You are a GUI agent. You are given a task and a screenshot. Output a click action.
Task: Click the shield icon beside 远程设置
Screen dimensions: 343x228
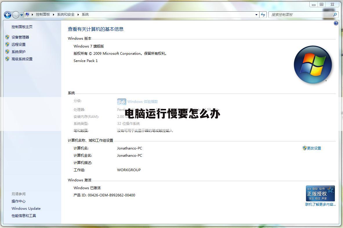click(7, 44)
